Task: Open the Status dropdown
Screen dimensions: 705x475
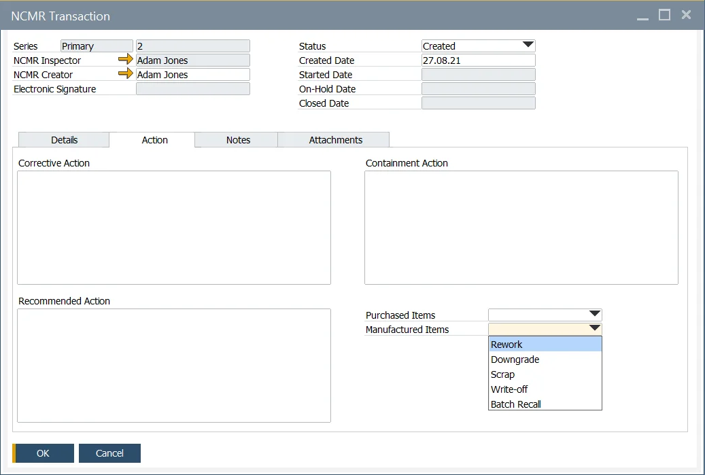Action: 528,46
